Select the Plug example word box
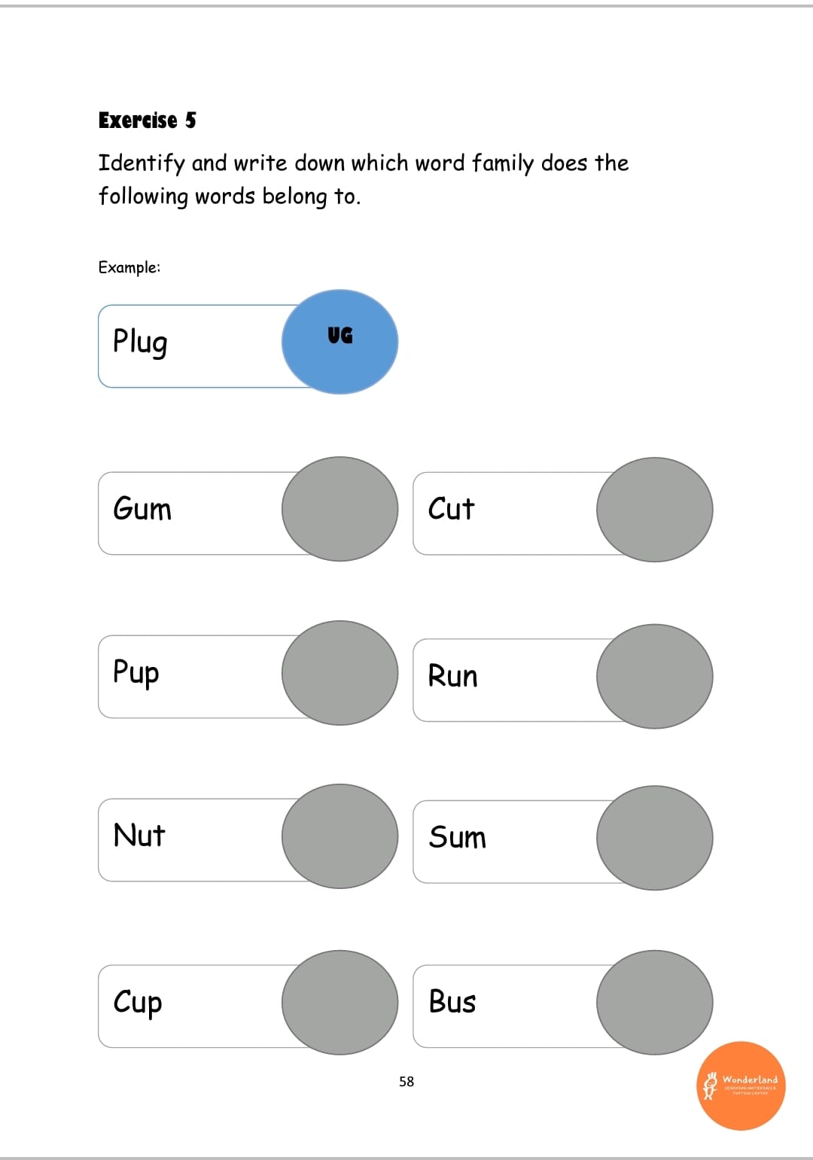Viewport: 813px width, 1160px height. [199, 346]
